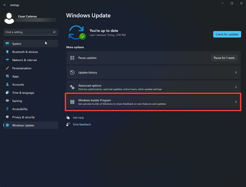The width and height of the screenshot is (246, 187).
Task: Click the pause icon beside Pause updates
Action: pos(72,58)
